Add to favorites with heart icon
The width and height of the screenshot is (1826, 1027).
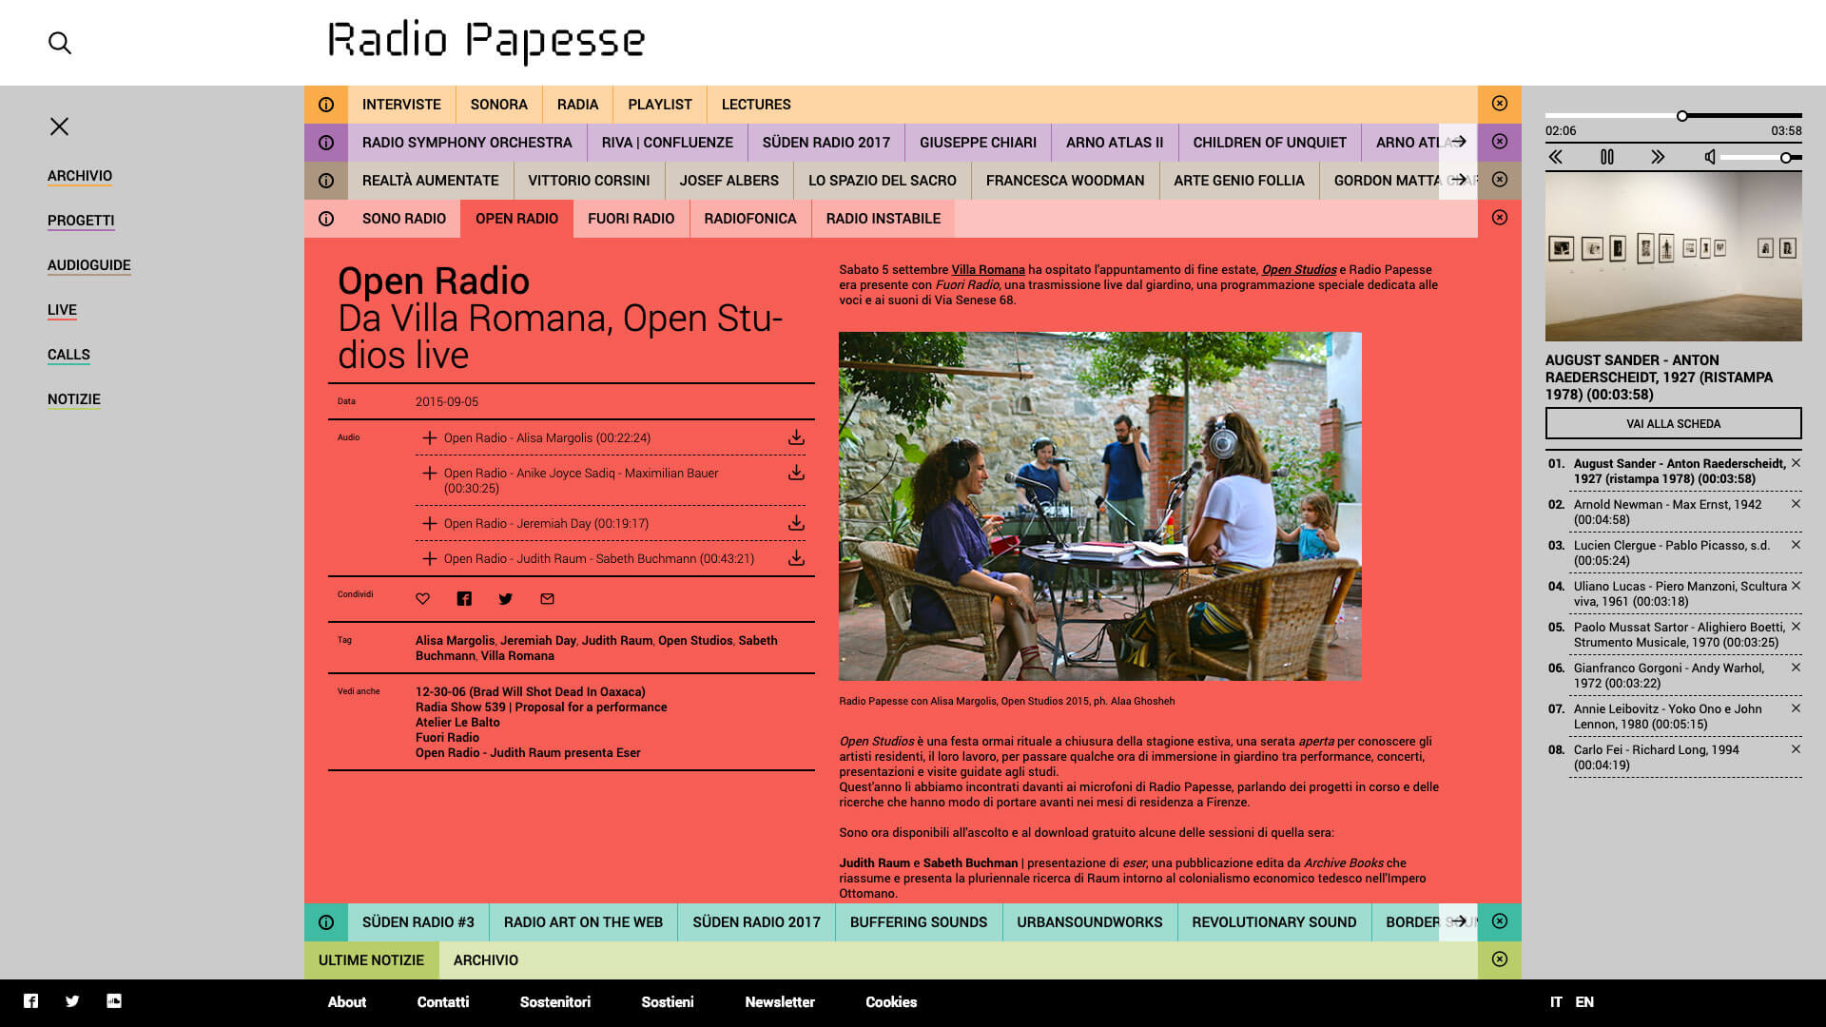[423, 598]
